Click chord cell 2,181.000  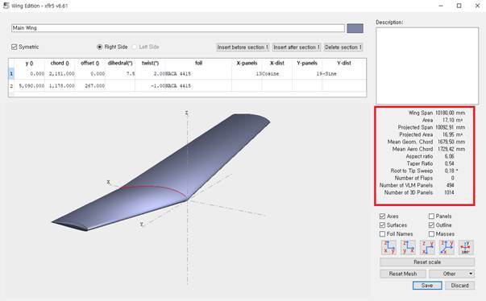tap(60, 74)
